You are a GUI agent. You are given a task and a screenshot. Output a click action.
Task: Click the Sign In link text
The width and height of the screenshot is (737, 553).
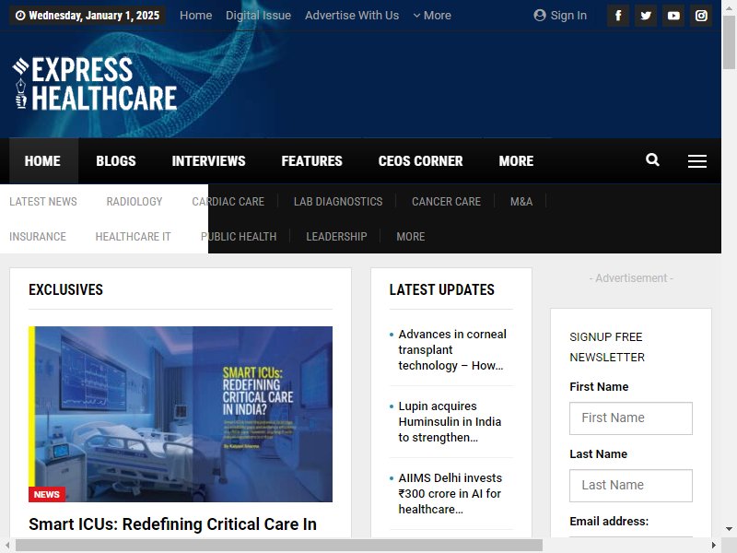pos(568,16)
